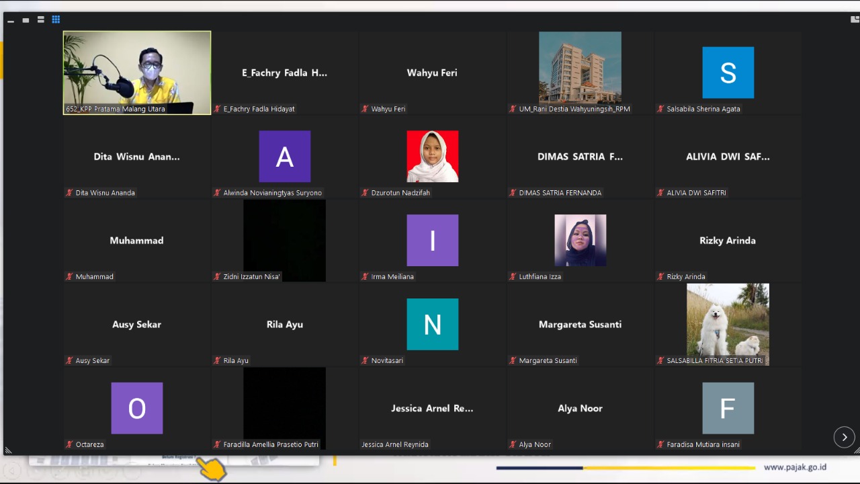The image size is (860, 484).
Task: Click Alwinda's purple A avatar
Action: 284,156
